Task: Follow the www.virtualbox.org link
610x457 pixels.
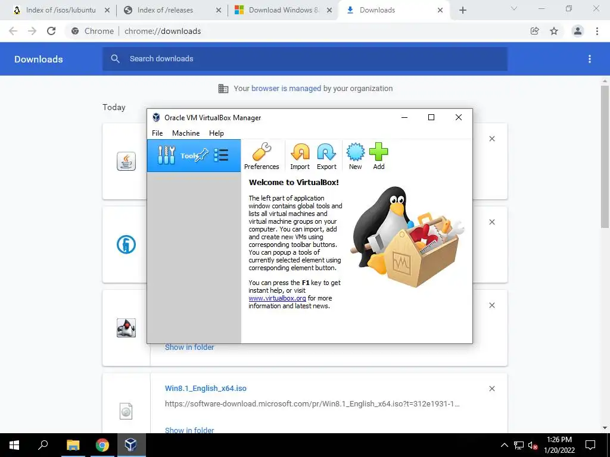Action: [277, 298]
